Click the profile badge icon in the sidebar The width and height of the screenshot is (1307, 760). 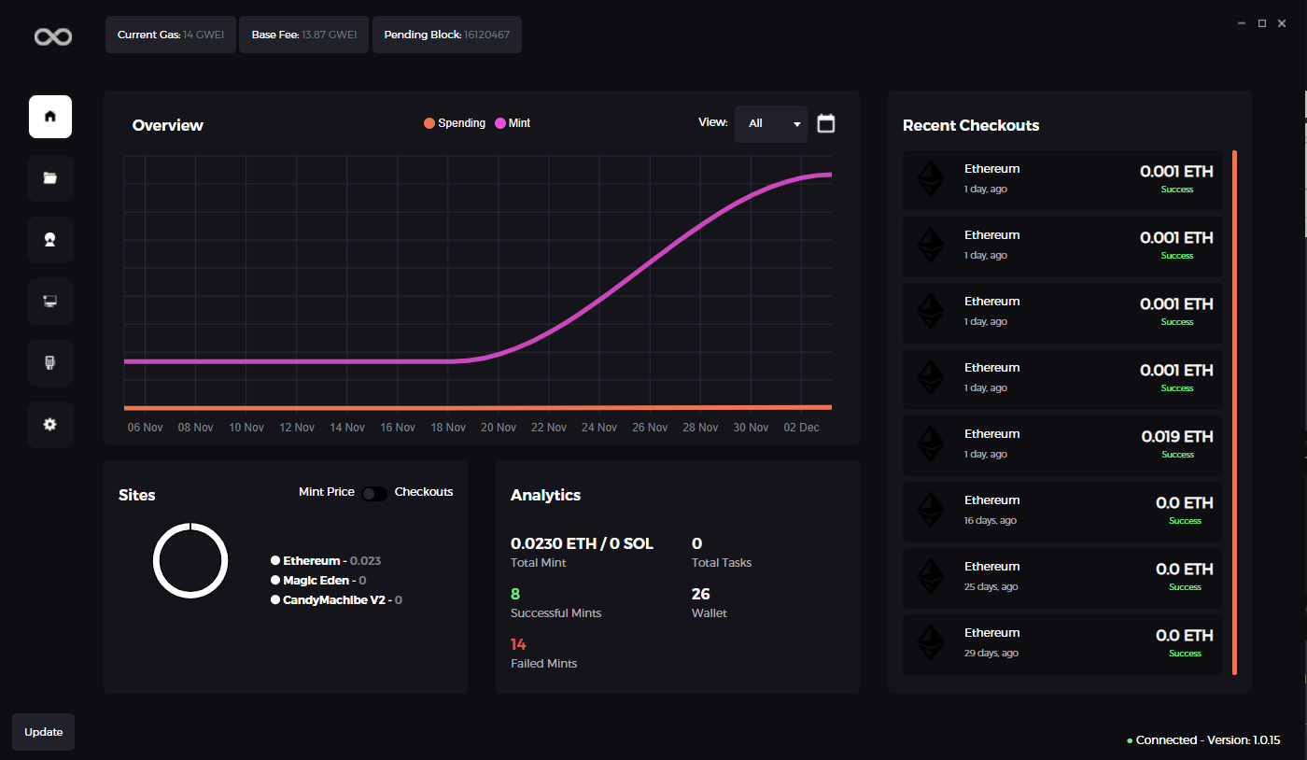pyautogui.click(x=50, y=240)
